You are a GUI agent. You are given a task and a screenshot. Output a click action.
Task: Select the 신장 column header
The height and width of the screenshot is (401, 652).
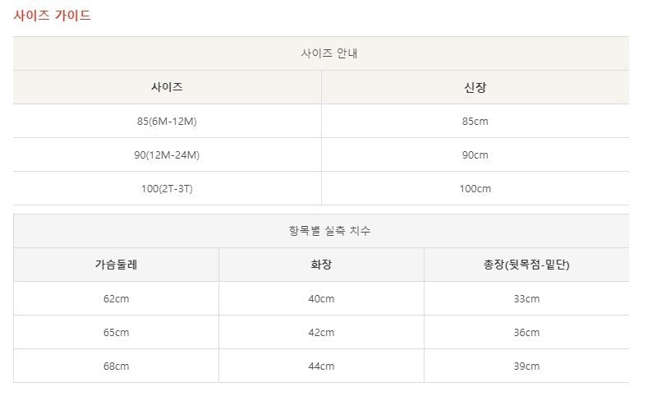475,87
